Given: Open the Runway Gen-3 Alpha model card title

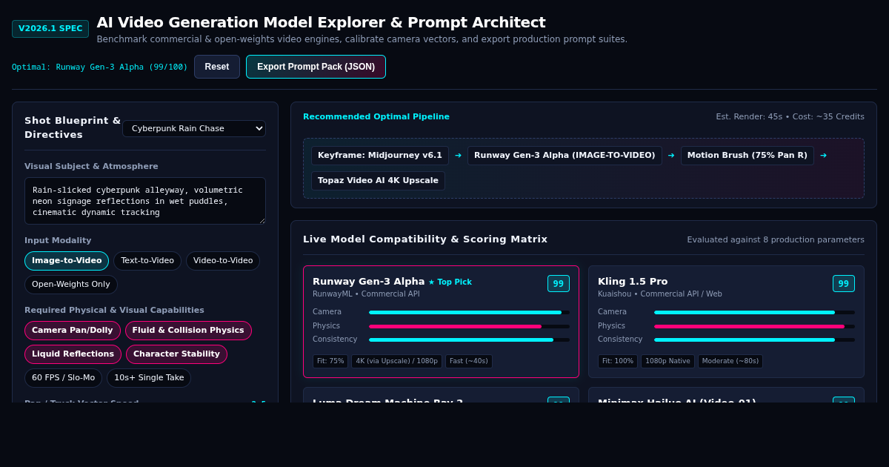Looking at the screenshot, I should 368,282.
